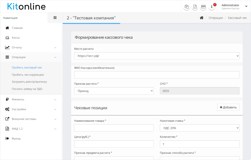This screenshot has width=251, height=160.
Task: Click the home icon in breadcrumb
Action: pos(202,18)
